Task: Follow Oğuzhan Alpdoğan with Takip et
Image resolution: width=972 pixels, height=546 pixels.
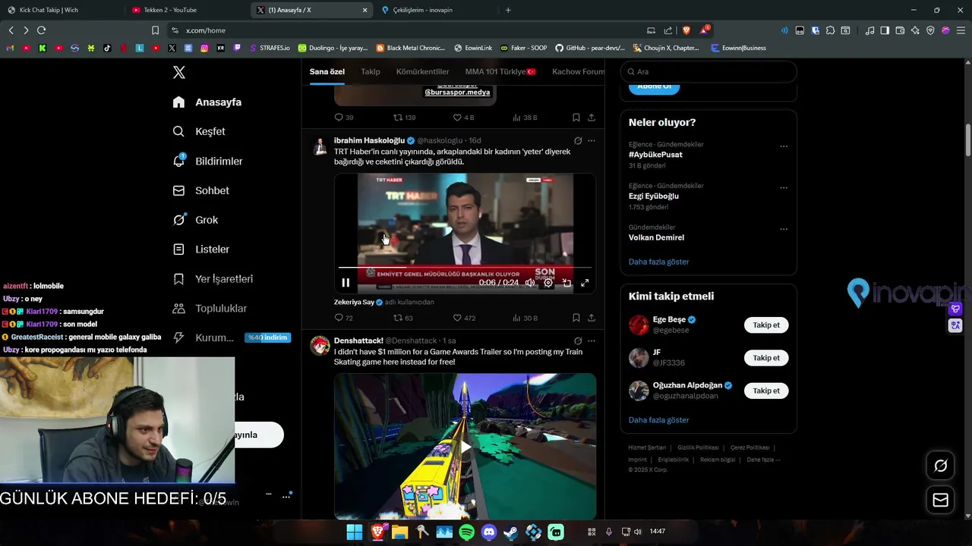Action: tap(766, 391)
